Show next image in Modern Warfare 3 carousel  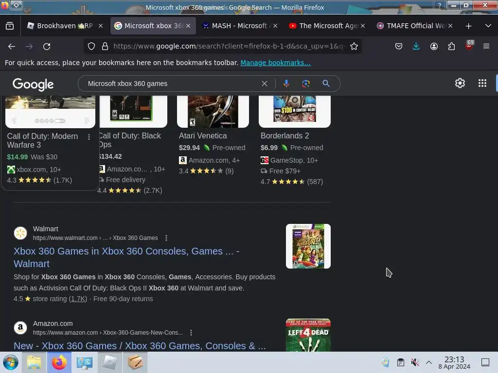pyautogui.click(x=87, y=120)
